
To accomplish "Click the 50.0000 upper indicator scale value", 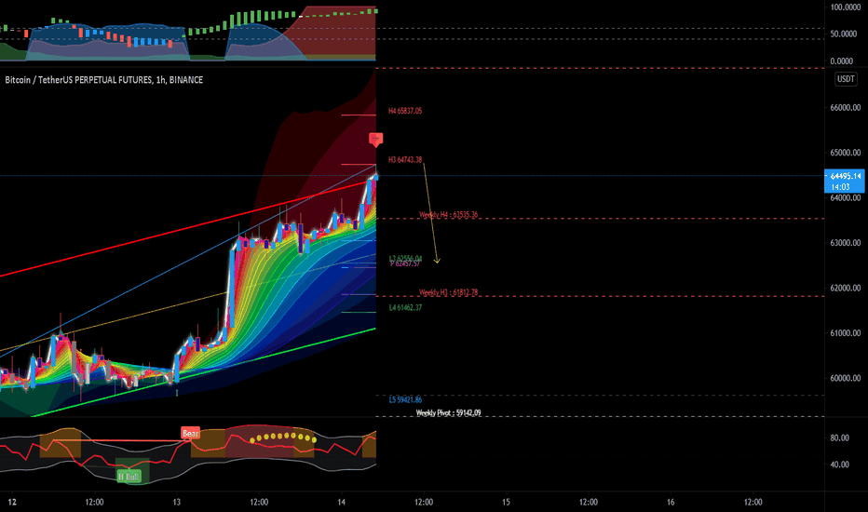I will click(844, 34).
